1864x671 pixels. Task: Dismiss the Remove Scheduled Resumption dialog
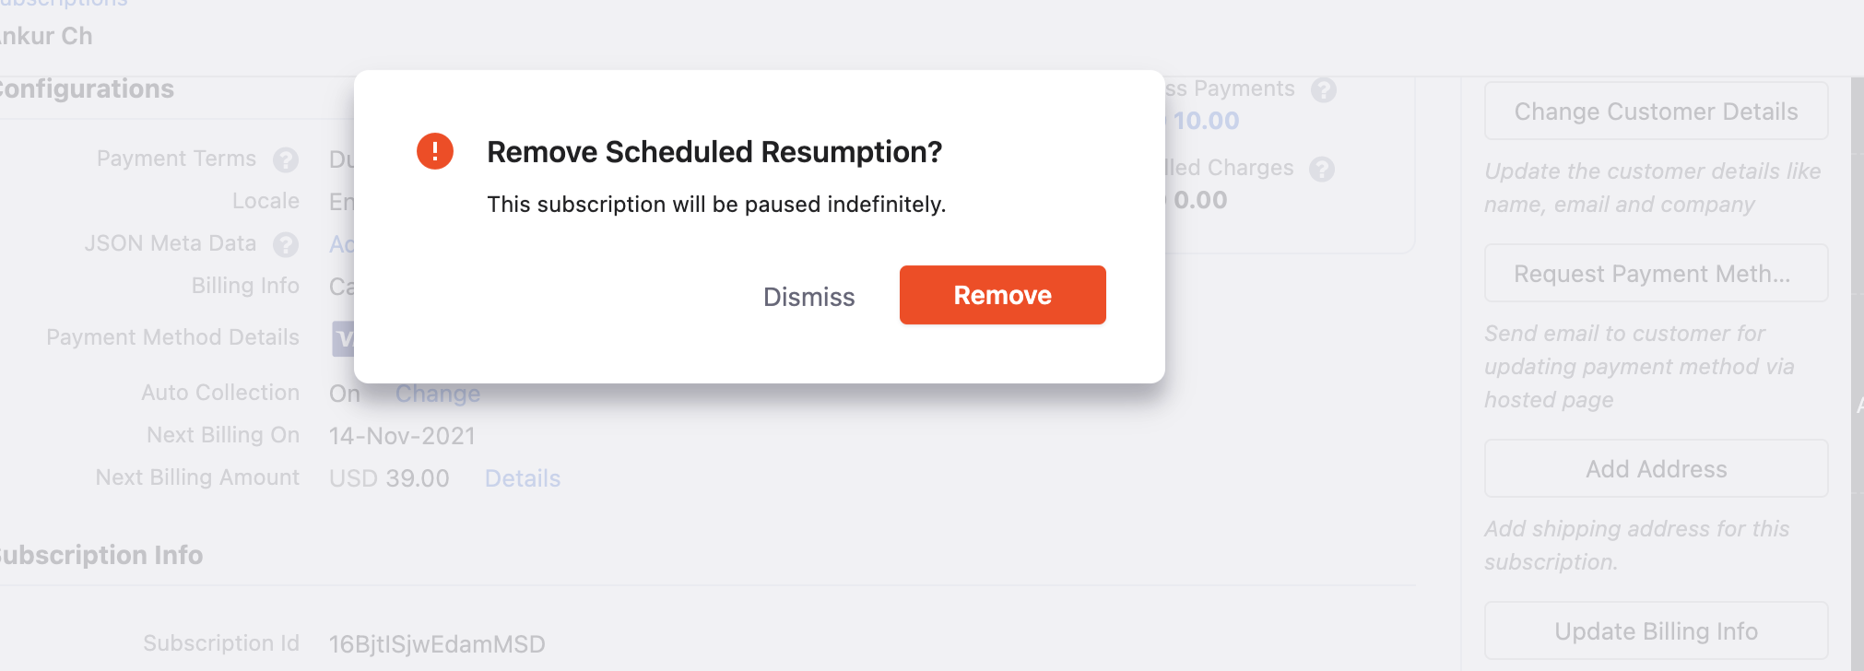coord(808,297)
